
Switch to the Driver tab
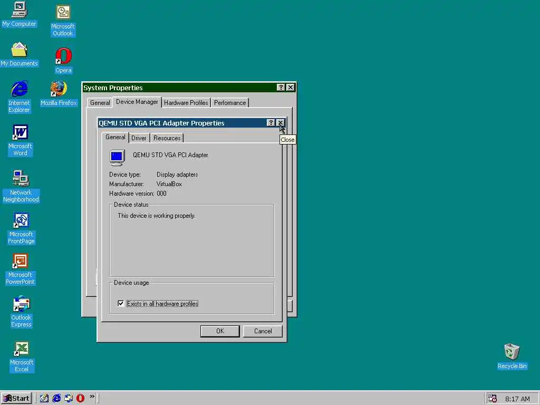tap(139, 138)
